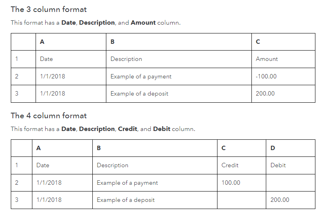Click column letter D in the 4 column table
This screenshot has height=215, width=321.
(273, 148)
